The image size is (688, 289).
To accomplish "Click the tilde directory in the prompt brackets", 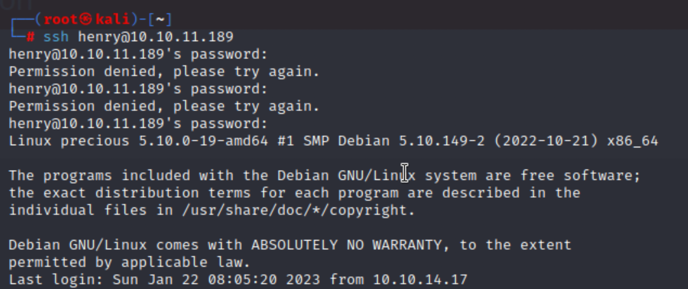I will pyautogui.click(x=159, y=20).
